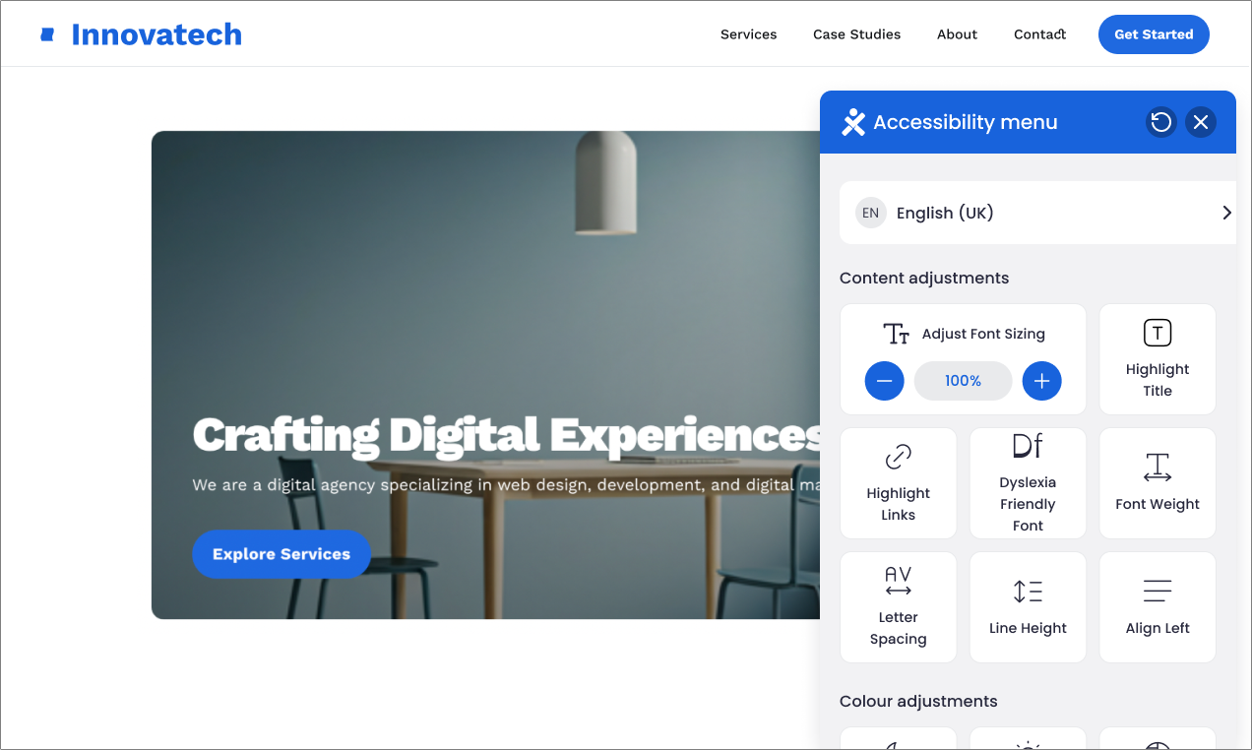
Task: Expand language list using the chevron arrow
Action: click(1226, 213)
